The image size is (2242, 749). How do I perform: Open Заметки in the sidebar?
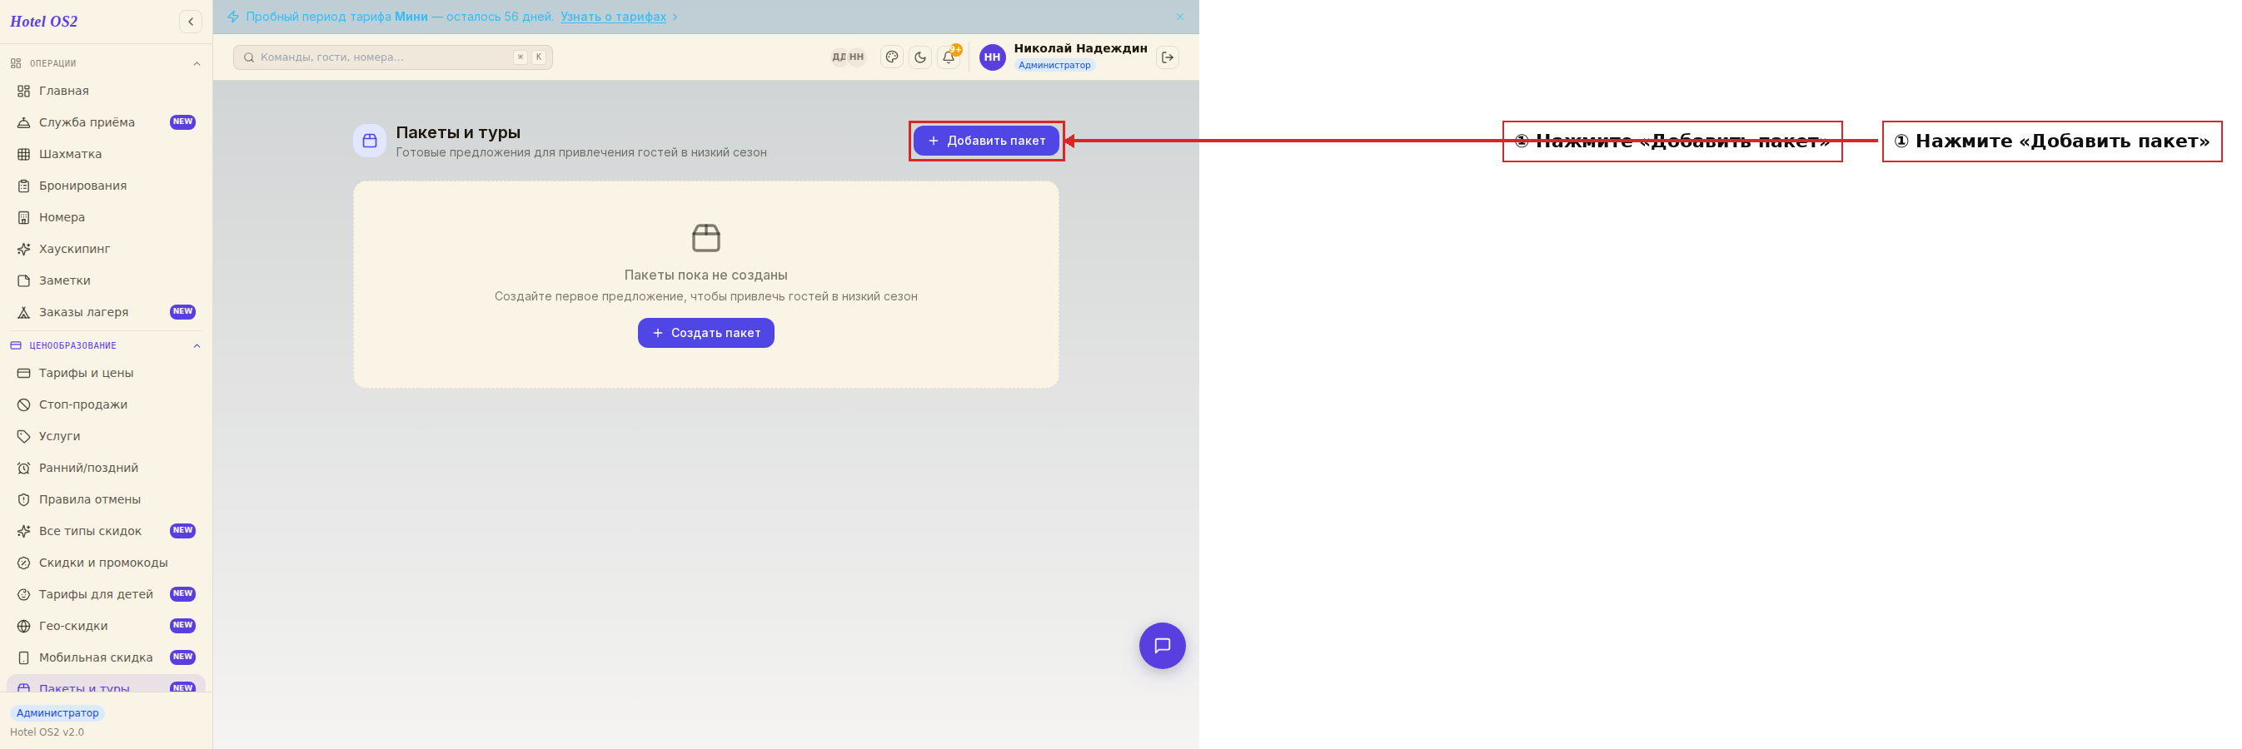tap(105, 280)
